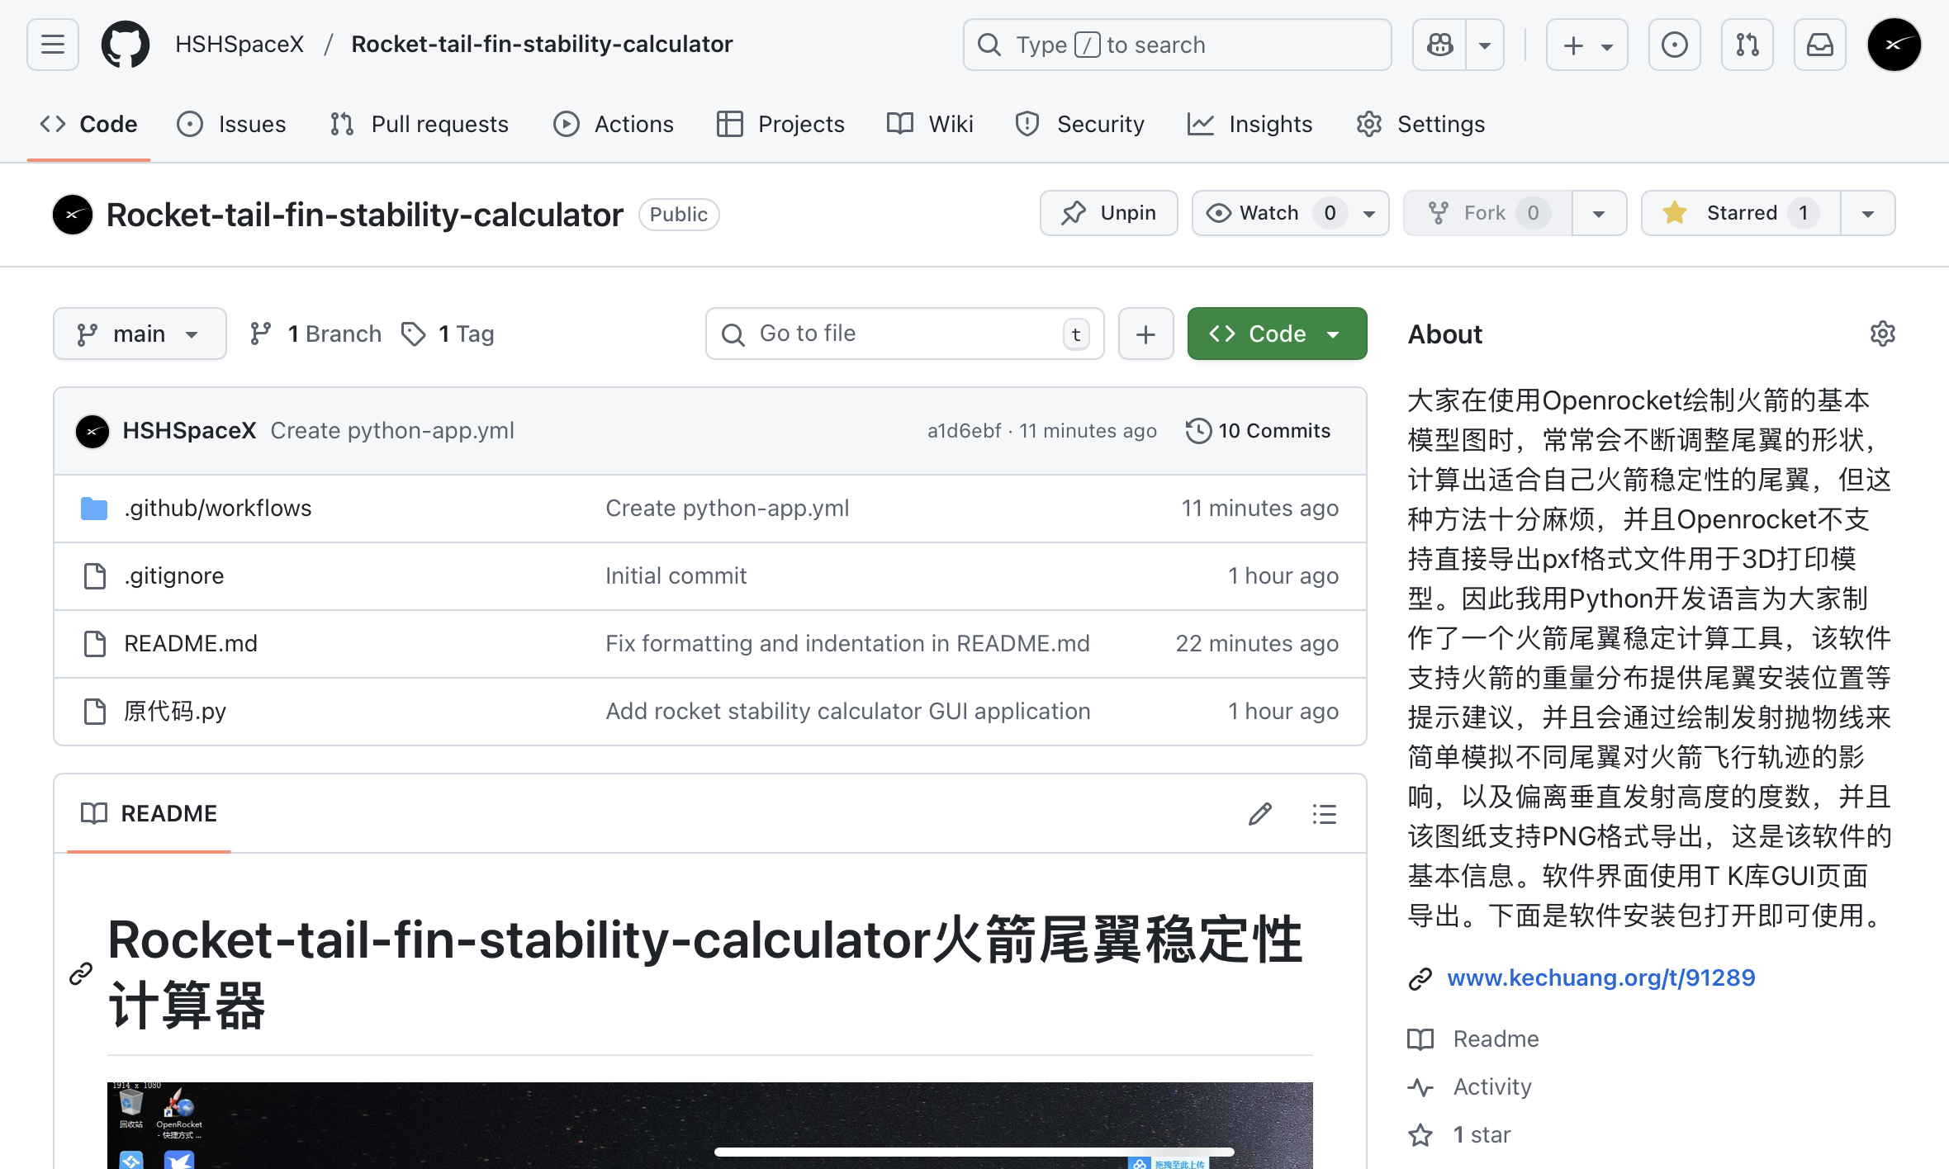Open the Copilot chat icon
Image resolution: width=1949 pixels, height=1169 pixels.
[1439, 45]
